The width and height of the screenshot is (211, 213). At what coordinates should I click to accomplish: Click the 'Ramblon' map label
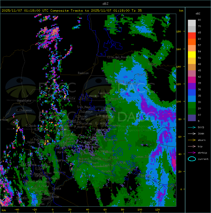coord(83,73)
